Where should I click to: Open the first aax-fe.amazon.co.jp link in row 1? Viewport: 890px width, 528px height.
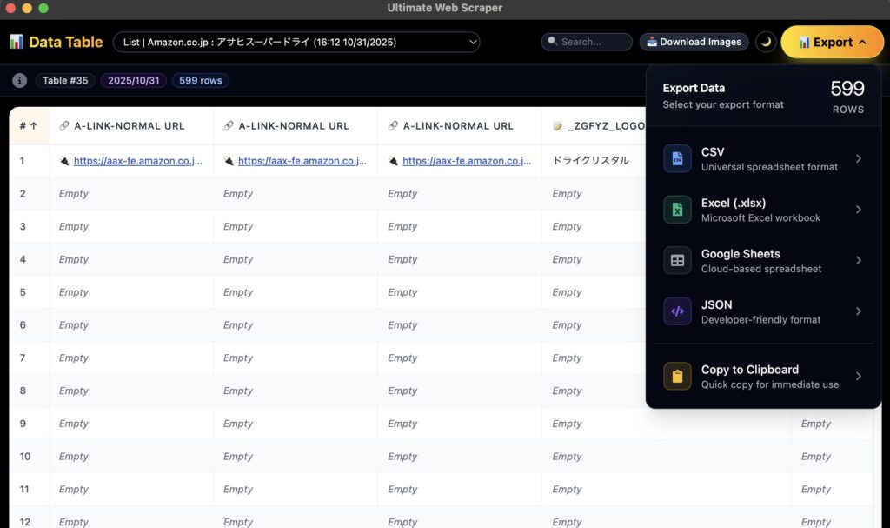137,161
